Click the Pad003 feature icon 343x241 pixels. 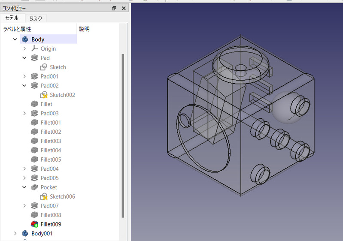tap(34, 113)
